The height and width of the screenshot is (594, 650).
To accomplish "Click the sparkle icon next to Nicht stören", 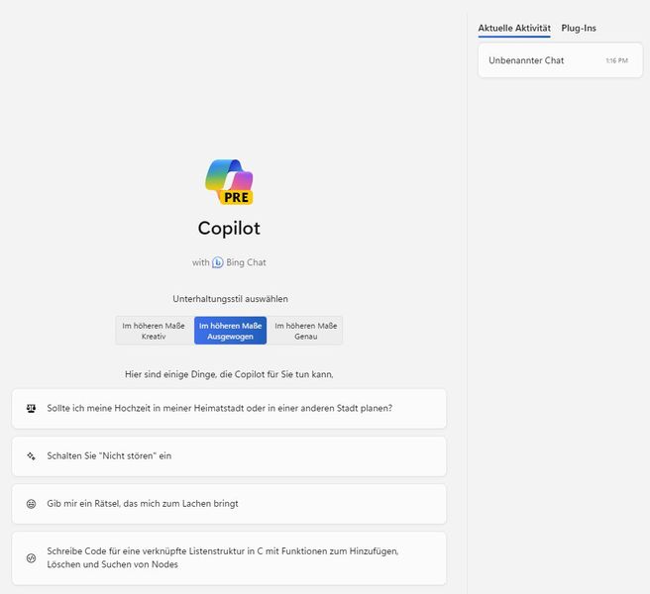I will [31, 456].
